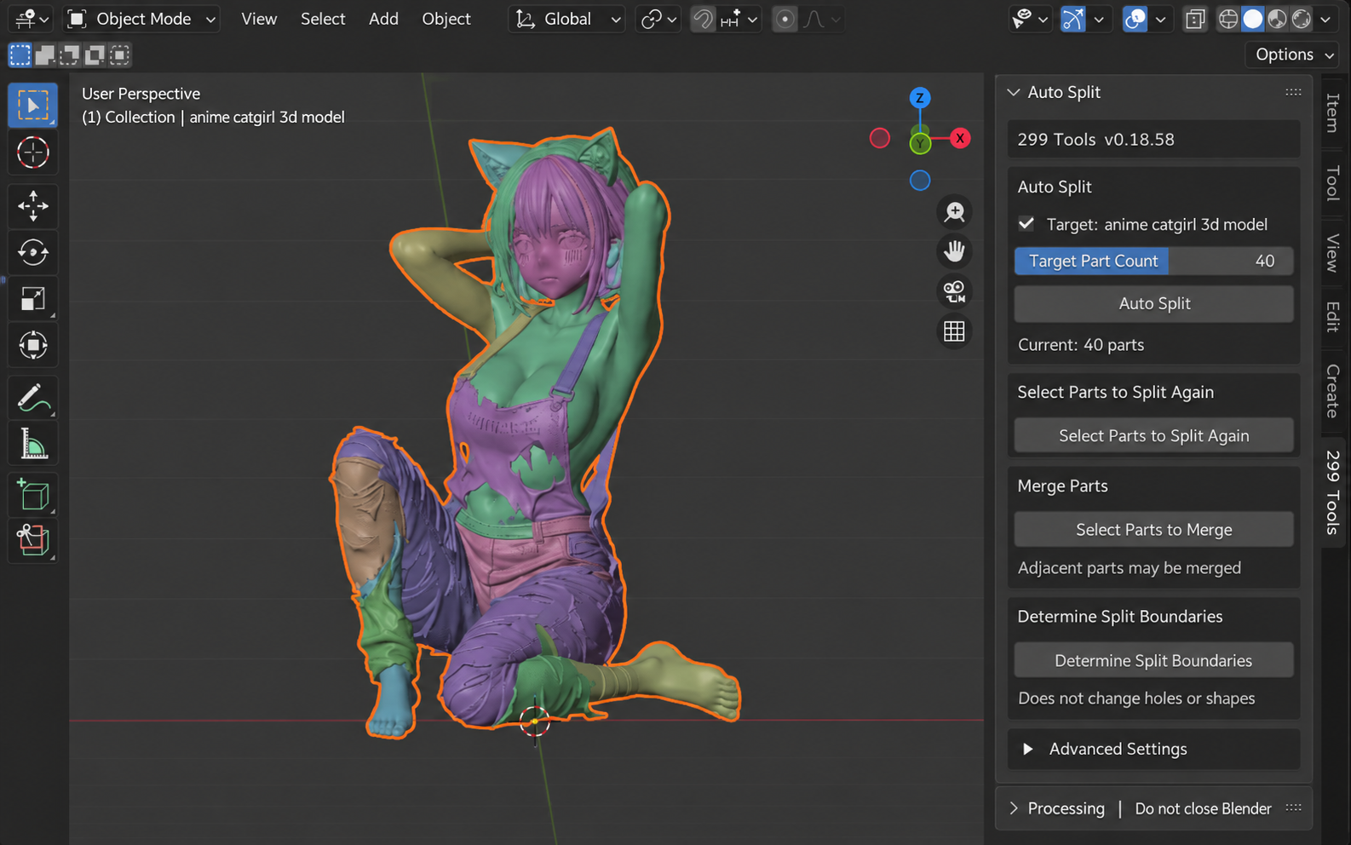Click the Z axis on navigation gizmo
This screenshot has width=1351, height=845.
pyautogui.click(x=919, y=98)
